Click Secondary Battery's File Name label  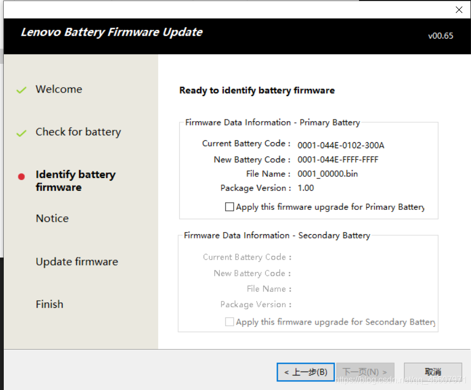[269, 289]
